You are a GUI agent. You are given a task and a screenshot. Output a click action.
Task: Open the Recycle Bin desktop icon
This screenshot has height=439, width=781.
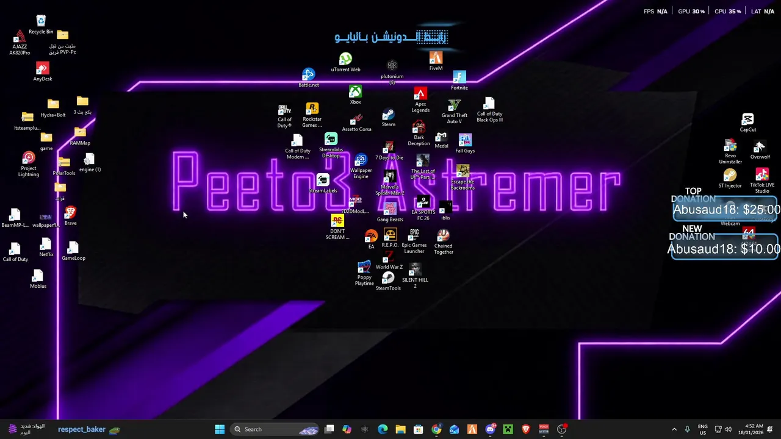coord(41,25)
